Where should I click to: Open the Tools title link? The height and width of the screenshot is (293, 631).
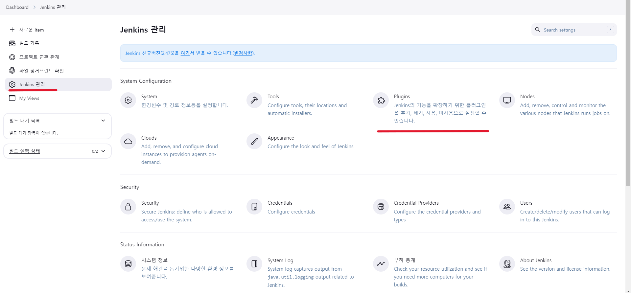pyautogui.click(x=273, y=96)
